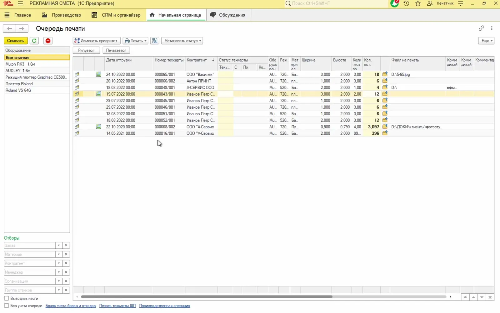
Task: Click the icon button right of Печать
Action: point(155,41)
